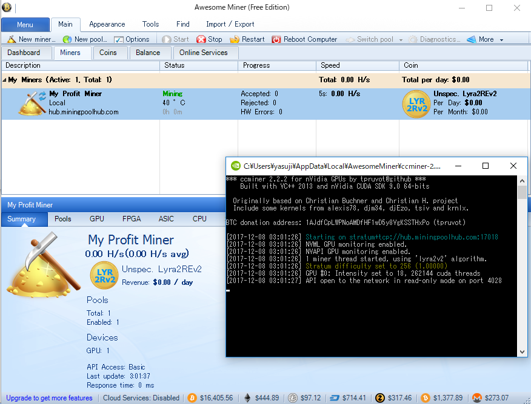Viewport: 531px width, 404px height.
Task: Click Unspec. Lyra2REv2 in miner row
Action: (465, 94)
